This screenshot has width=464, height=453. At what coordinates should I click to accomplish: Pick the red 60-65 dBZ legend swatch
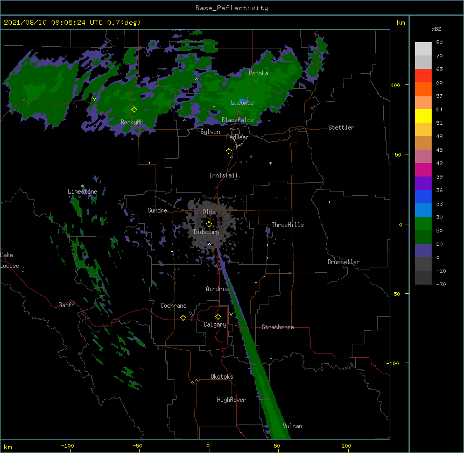point(423,76)
